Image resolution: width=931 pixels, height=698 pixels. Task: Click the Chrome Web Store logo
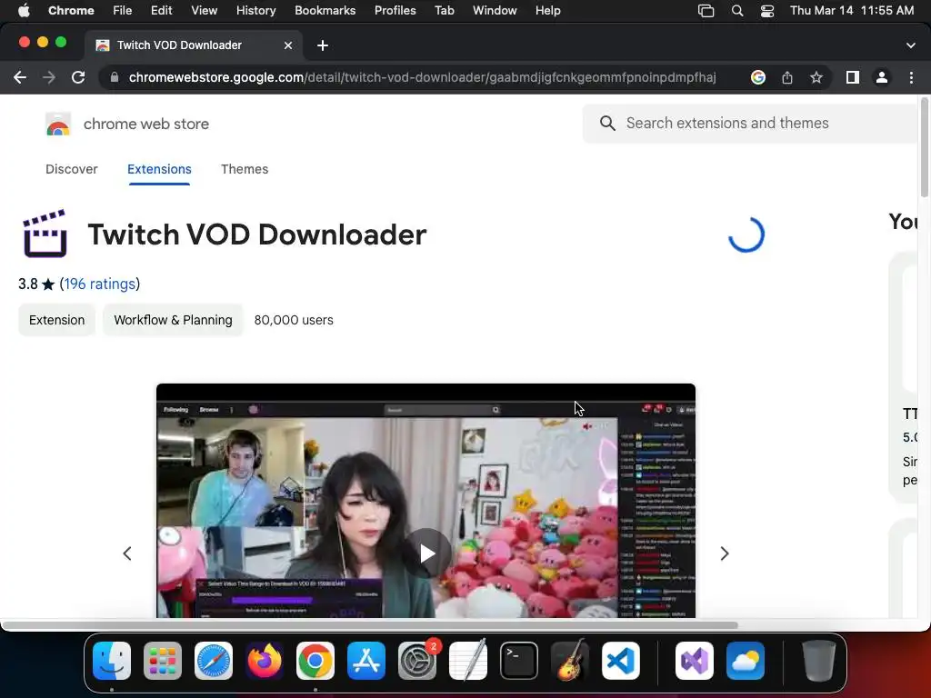(58, 124)
